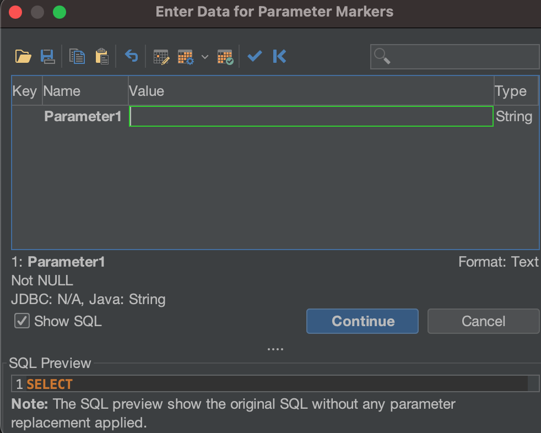
Task: Click the table with green checkmark icon
Action: pos(225,57)
